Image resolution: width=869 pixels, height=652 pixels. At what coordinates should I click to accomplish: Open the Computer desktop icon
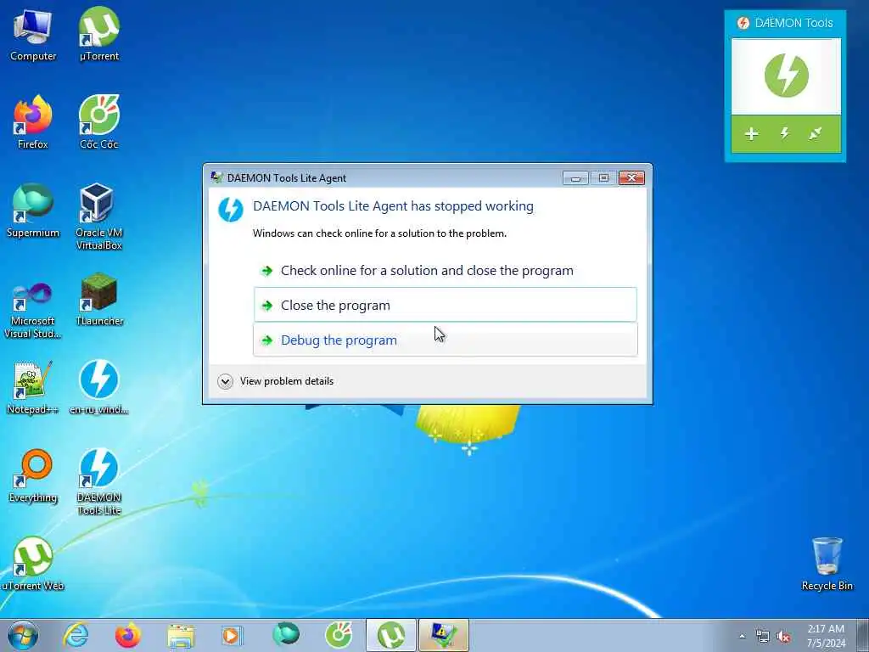pyautogui.click(x=33, y=34)
